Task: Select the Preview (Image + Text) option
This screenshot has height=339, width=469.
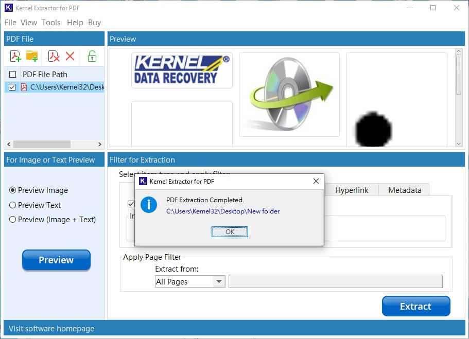Action: (12, 220)
